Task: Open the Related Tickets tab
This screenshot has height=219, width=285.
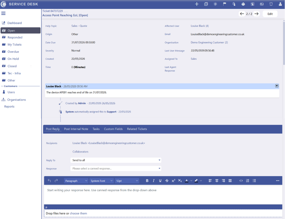Action: 137,129
